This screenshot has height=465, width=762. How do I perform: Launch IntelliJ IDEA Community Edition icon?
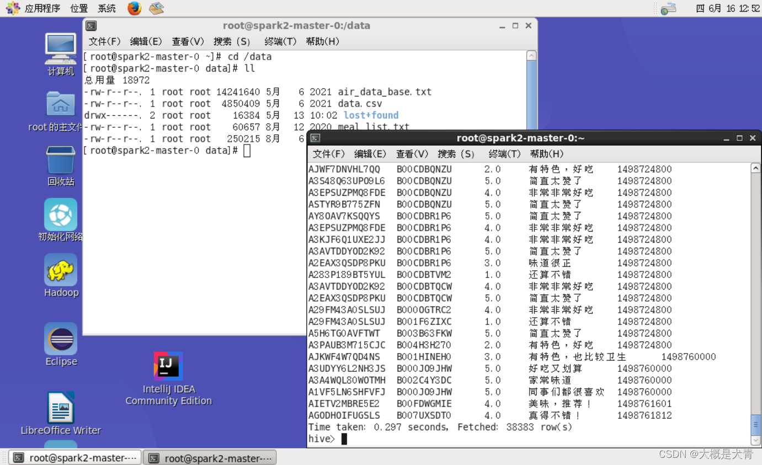pyautogui.click(x=168, y=366)
